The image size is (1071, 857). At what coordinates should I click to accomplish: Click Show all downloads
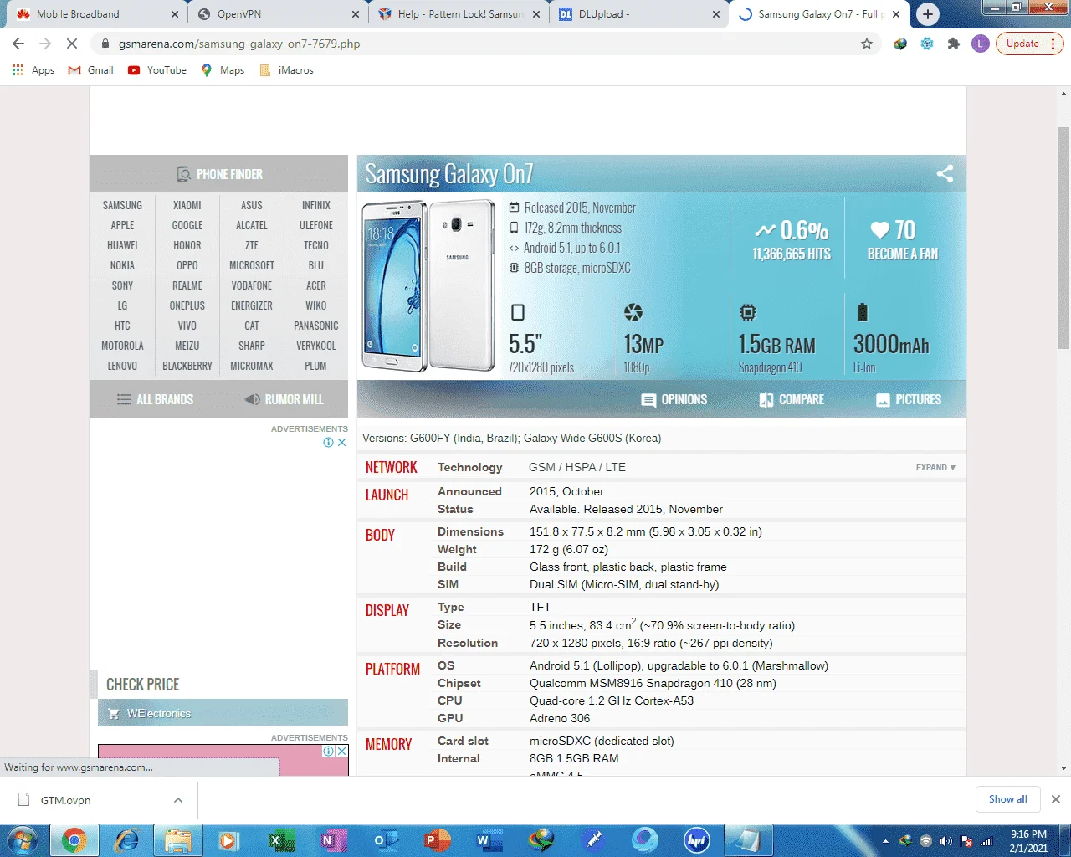(x=1007, y=799)
